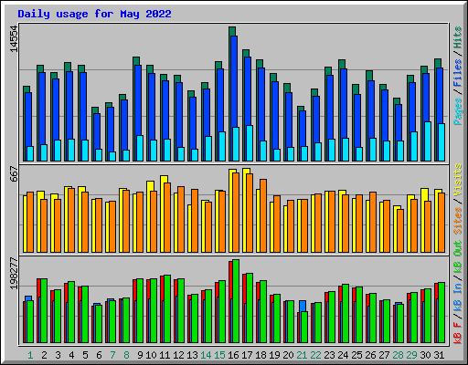This screenshot has height=365, width=468.
Task: Select the 'kB F' legend label
Action: 458,333
